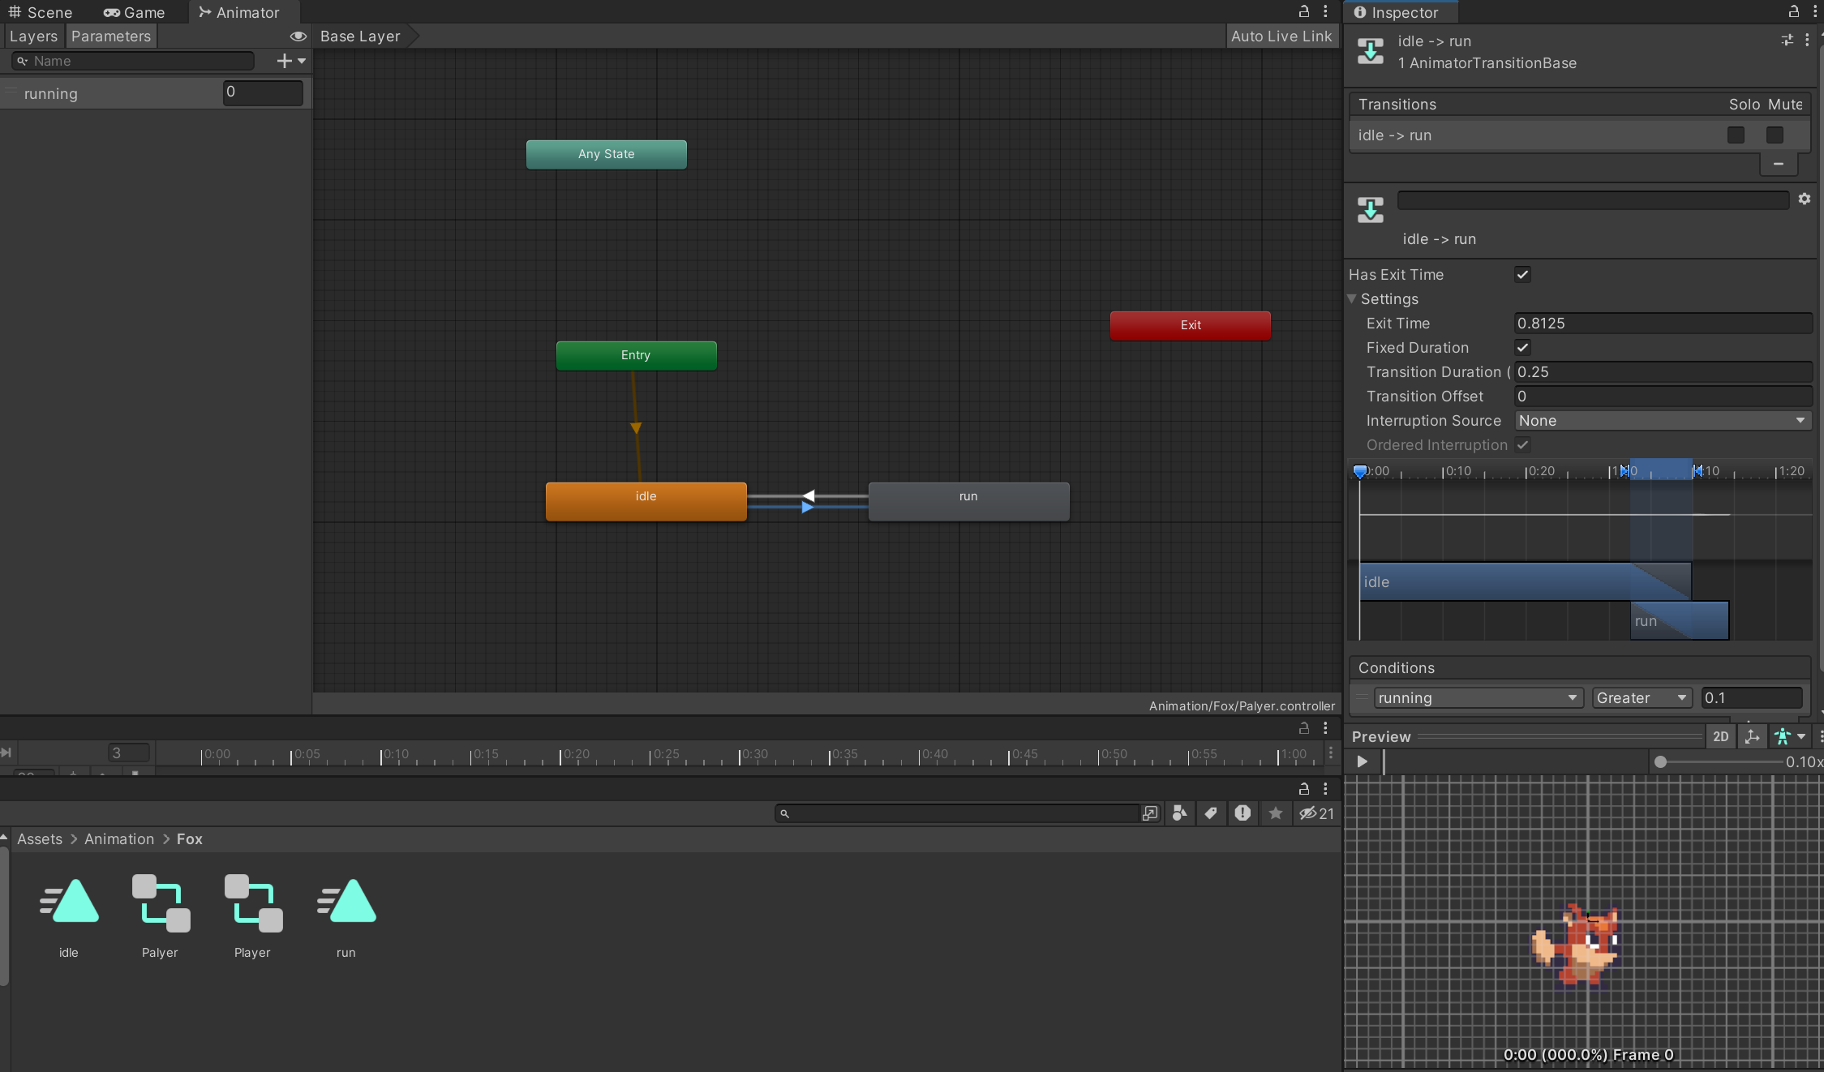Open the Interruption Source dropdown

tap(1662, 420)
